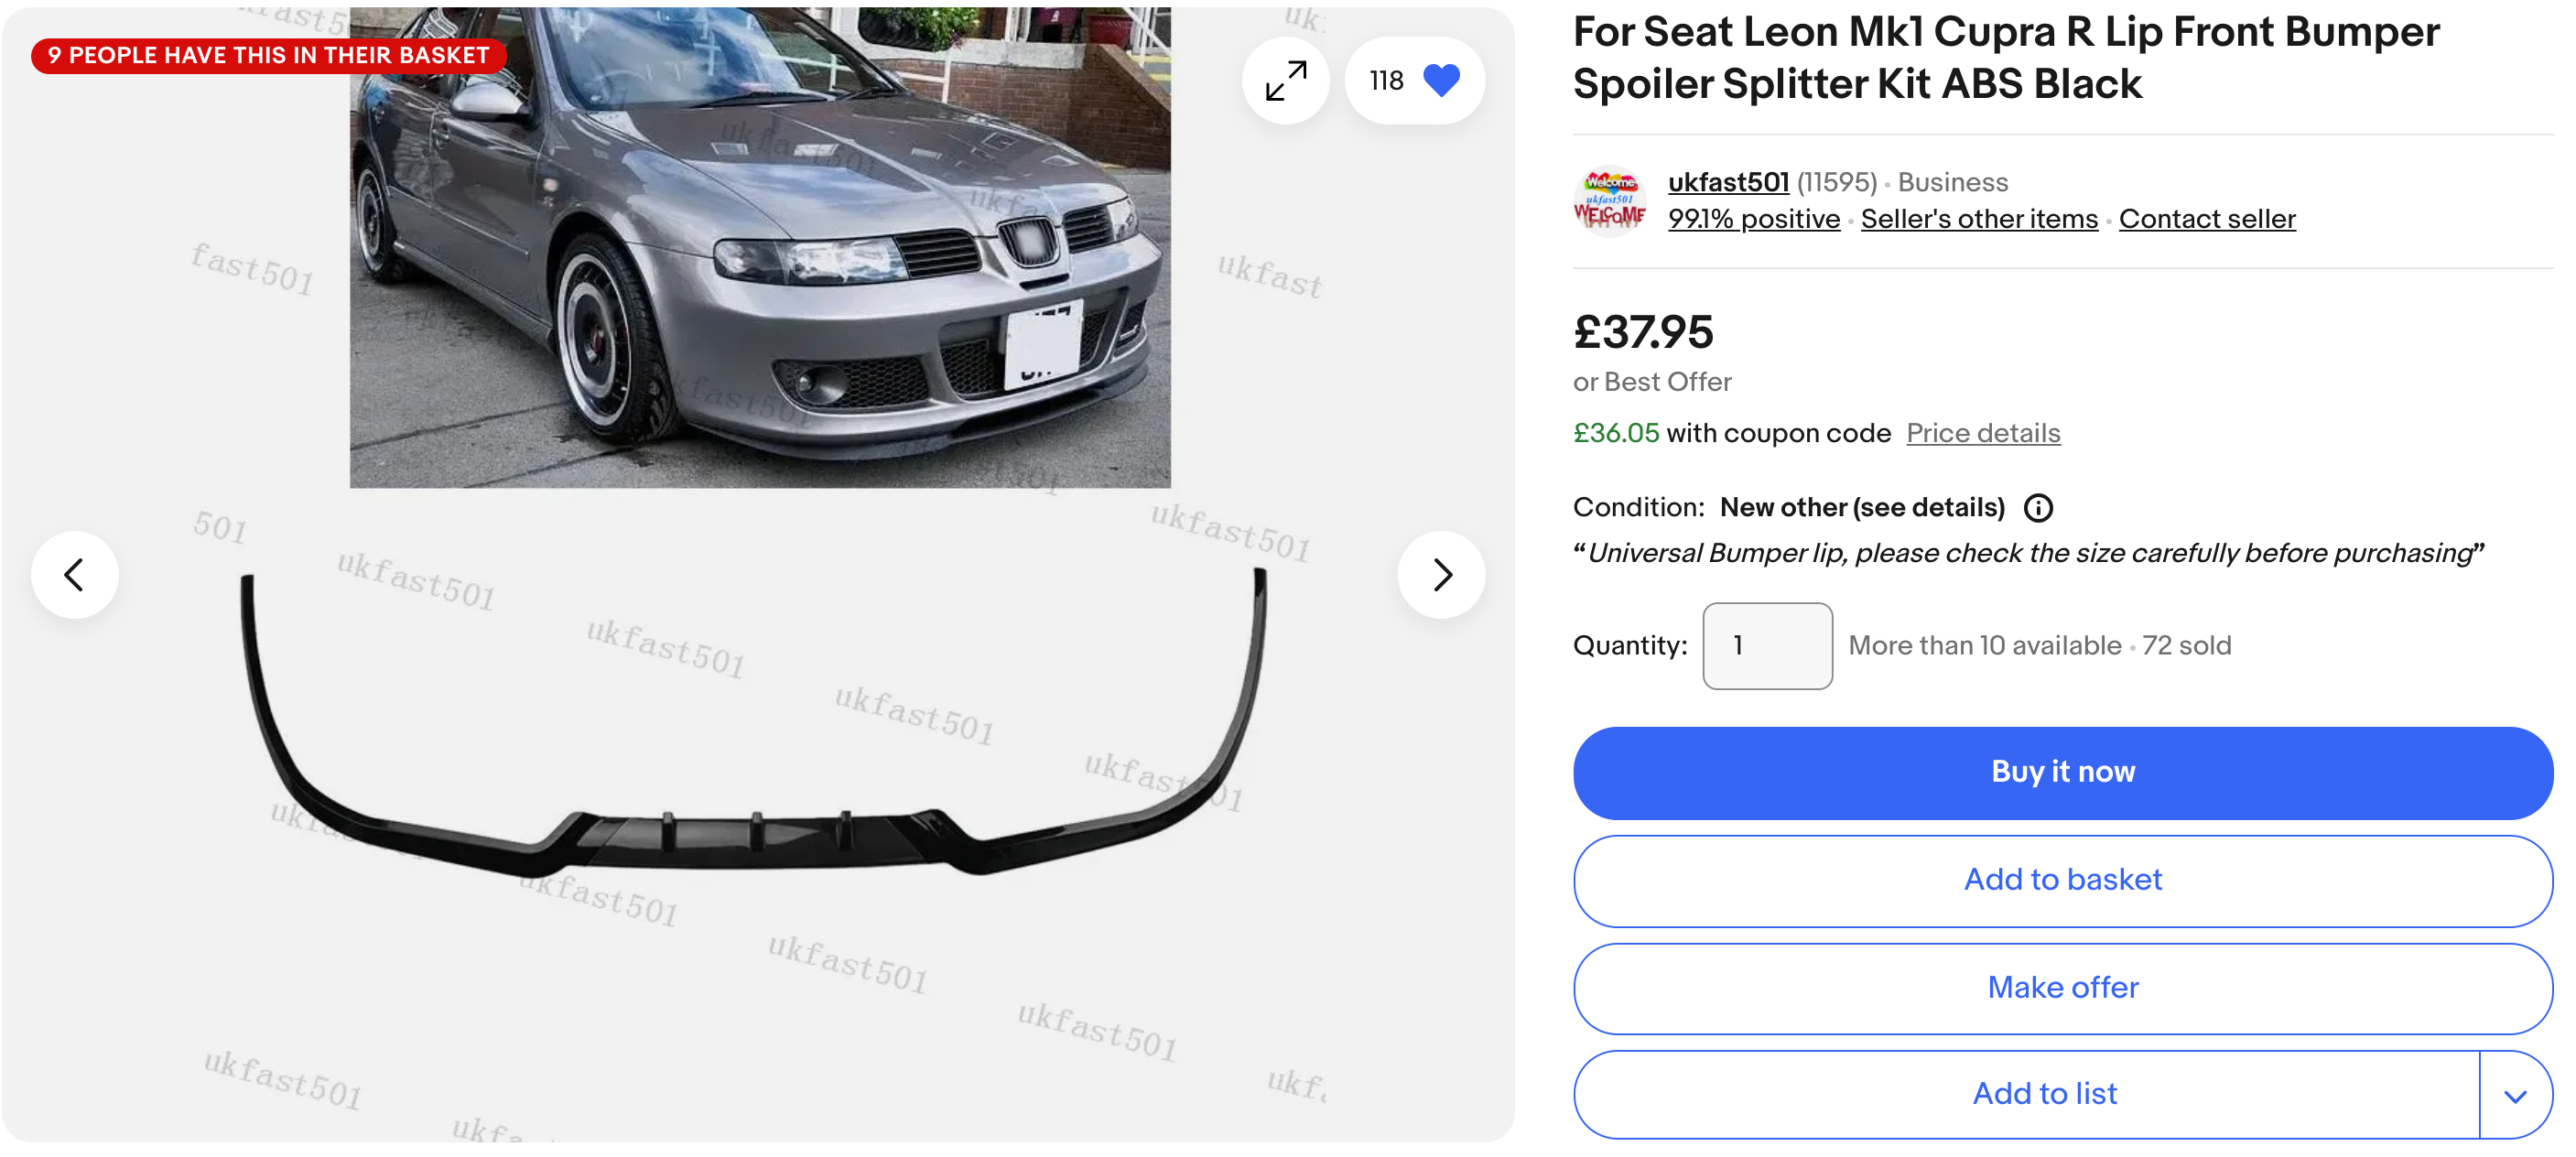
Task: Open the ukfast501 seller profile link
Action: 1727,182
